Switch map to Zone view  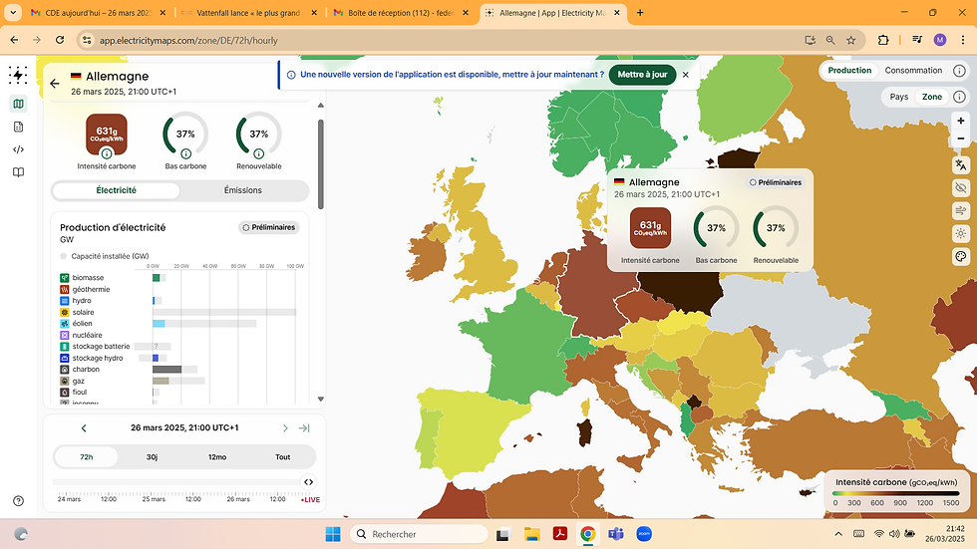click(931, 97)
